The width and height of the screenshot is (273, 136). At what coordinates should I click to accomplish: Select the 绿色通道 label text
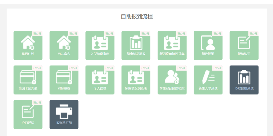[208, 54]
